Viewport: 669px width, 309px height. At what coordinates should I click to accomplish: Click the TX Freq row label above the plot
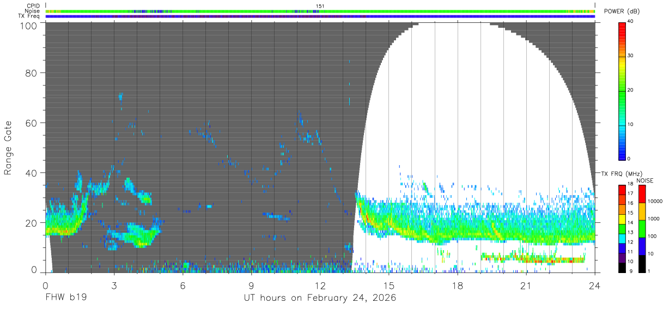tap(29, 16)
